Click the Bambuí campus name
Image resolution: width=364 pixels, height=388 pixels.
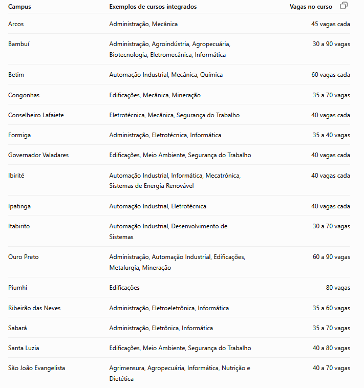[18, 44]
